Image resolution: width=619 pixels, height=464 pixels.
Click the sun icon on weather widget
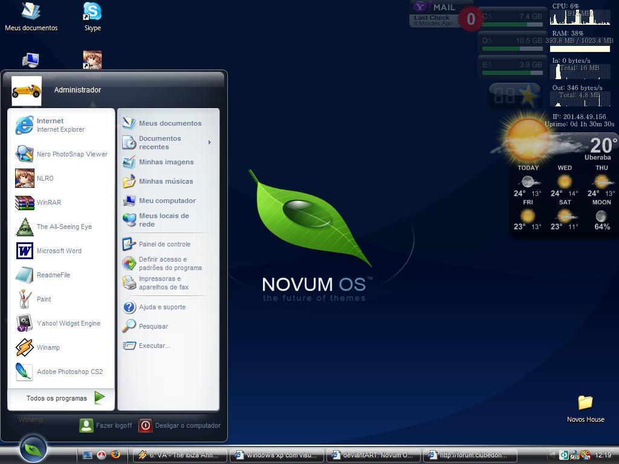pos(527,140)
